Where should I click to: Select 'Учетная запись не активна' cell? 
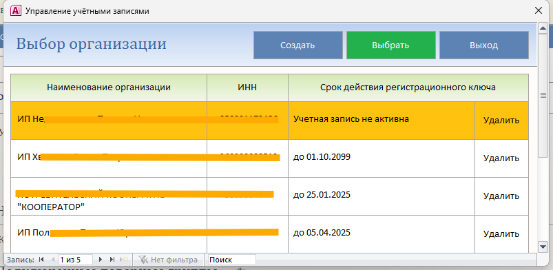[382, 121]
